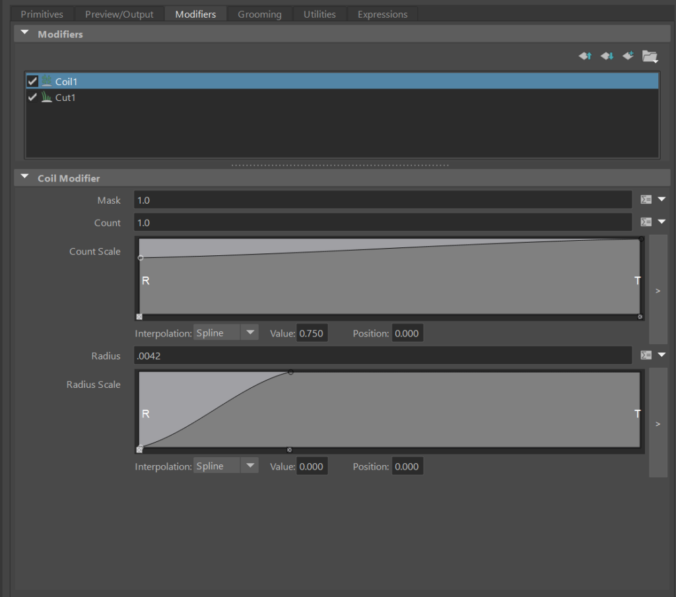The image size is (676, 597).
Task: Click the expression editor icon for Radius
Action: [646, 356]
